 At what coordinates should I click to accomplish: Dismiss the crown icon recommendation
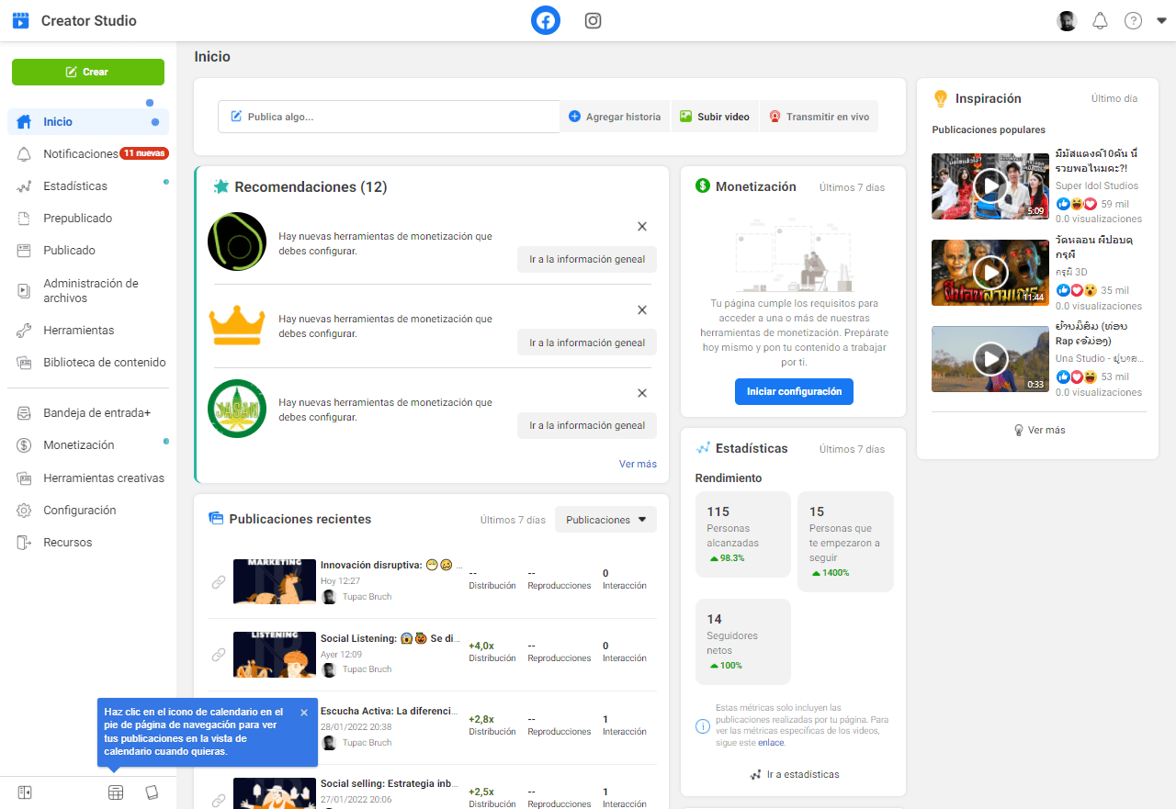(642, 310)
